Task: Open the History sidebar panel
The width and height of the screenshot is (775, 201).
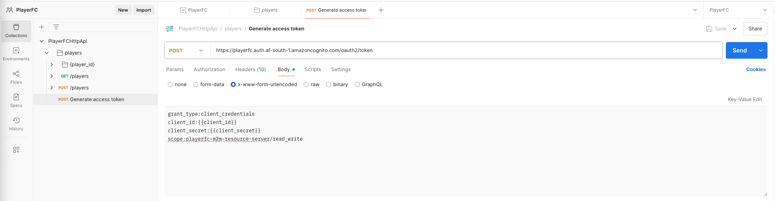Action: [x=16, y=124]
